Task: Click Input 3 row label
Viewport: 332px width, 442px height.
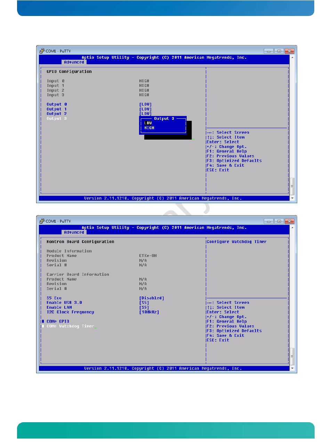Action: pos(55,95)
